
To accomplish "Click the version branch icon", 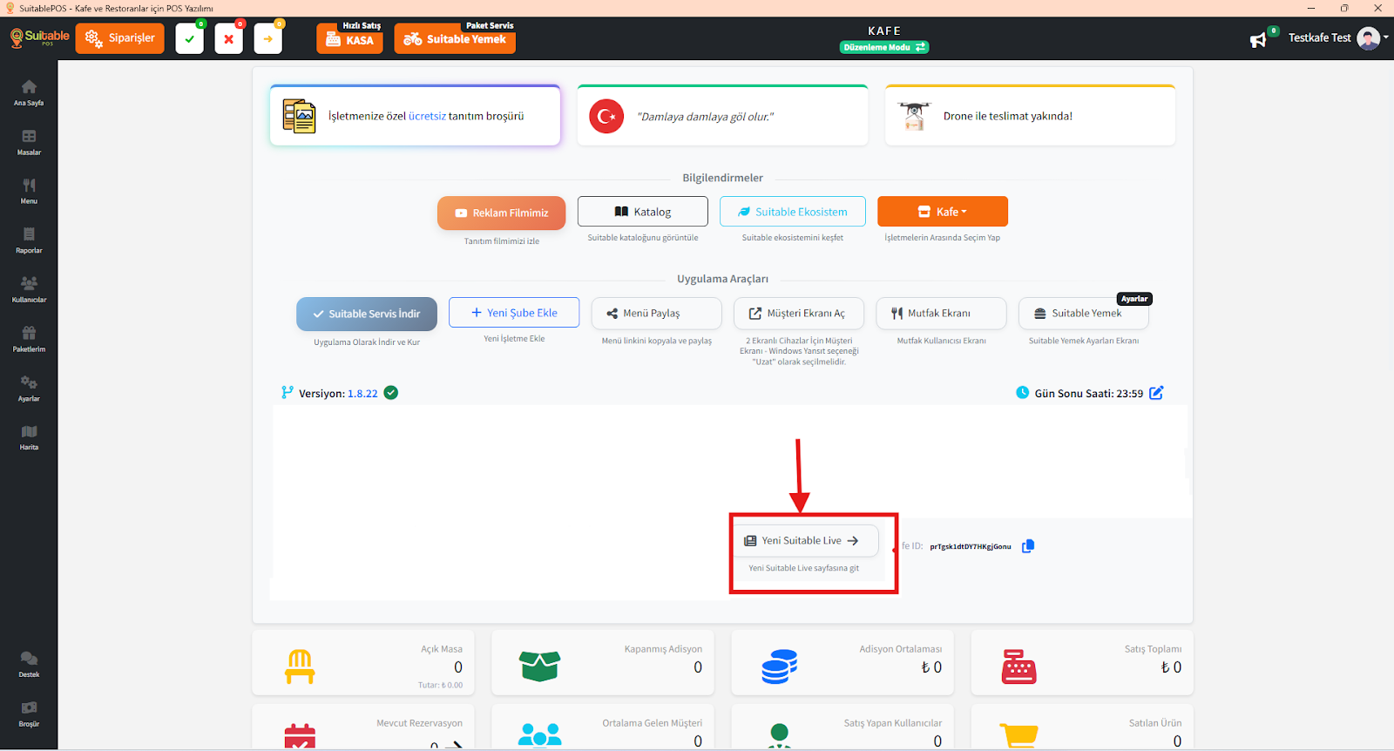I will (287, 393).
